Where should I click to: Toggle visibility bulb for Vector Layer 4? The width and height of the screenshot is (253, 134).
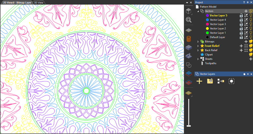tap(250, 20)
